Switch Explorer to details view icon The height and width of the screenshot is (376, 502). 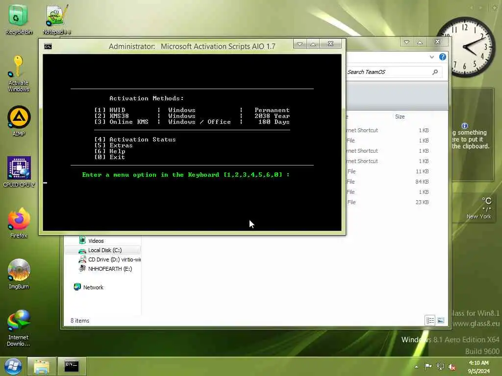pos(430,320)
